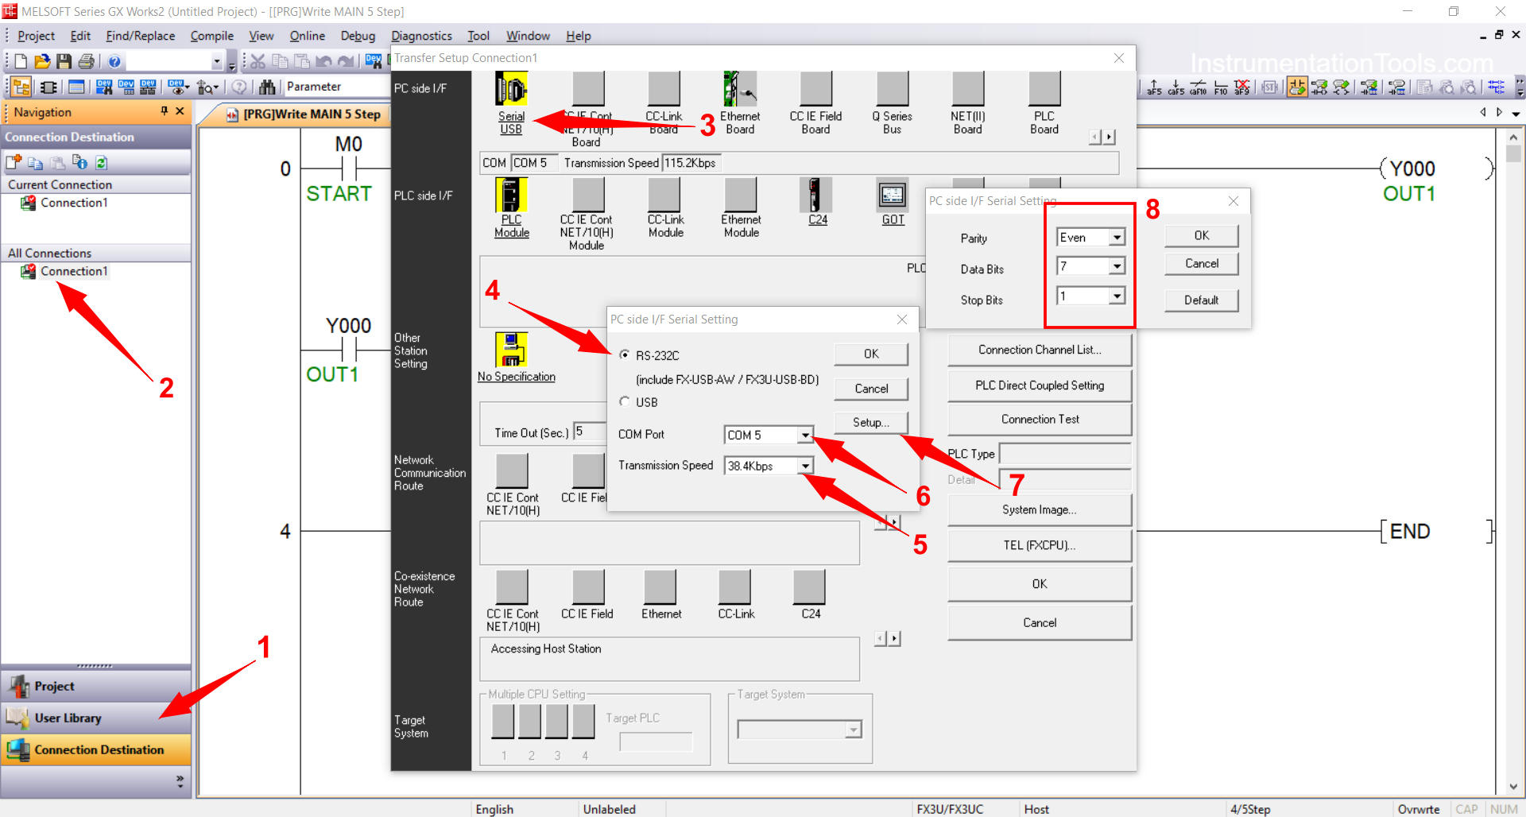
Task: Open a project with the folder icon
Action: pos(42,61)
